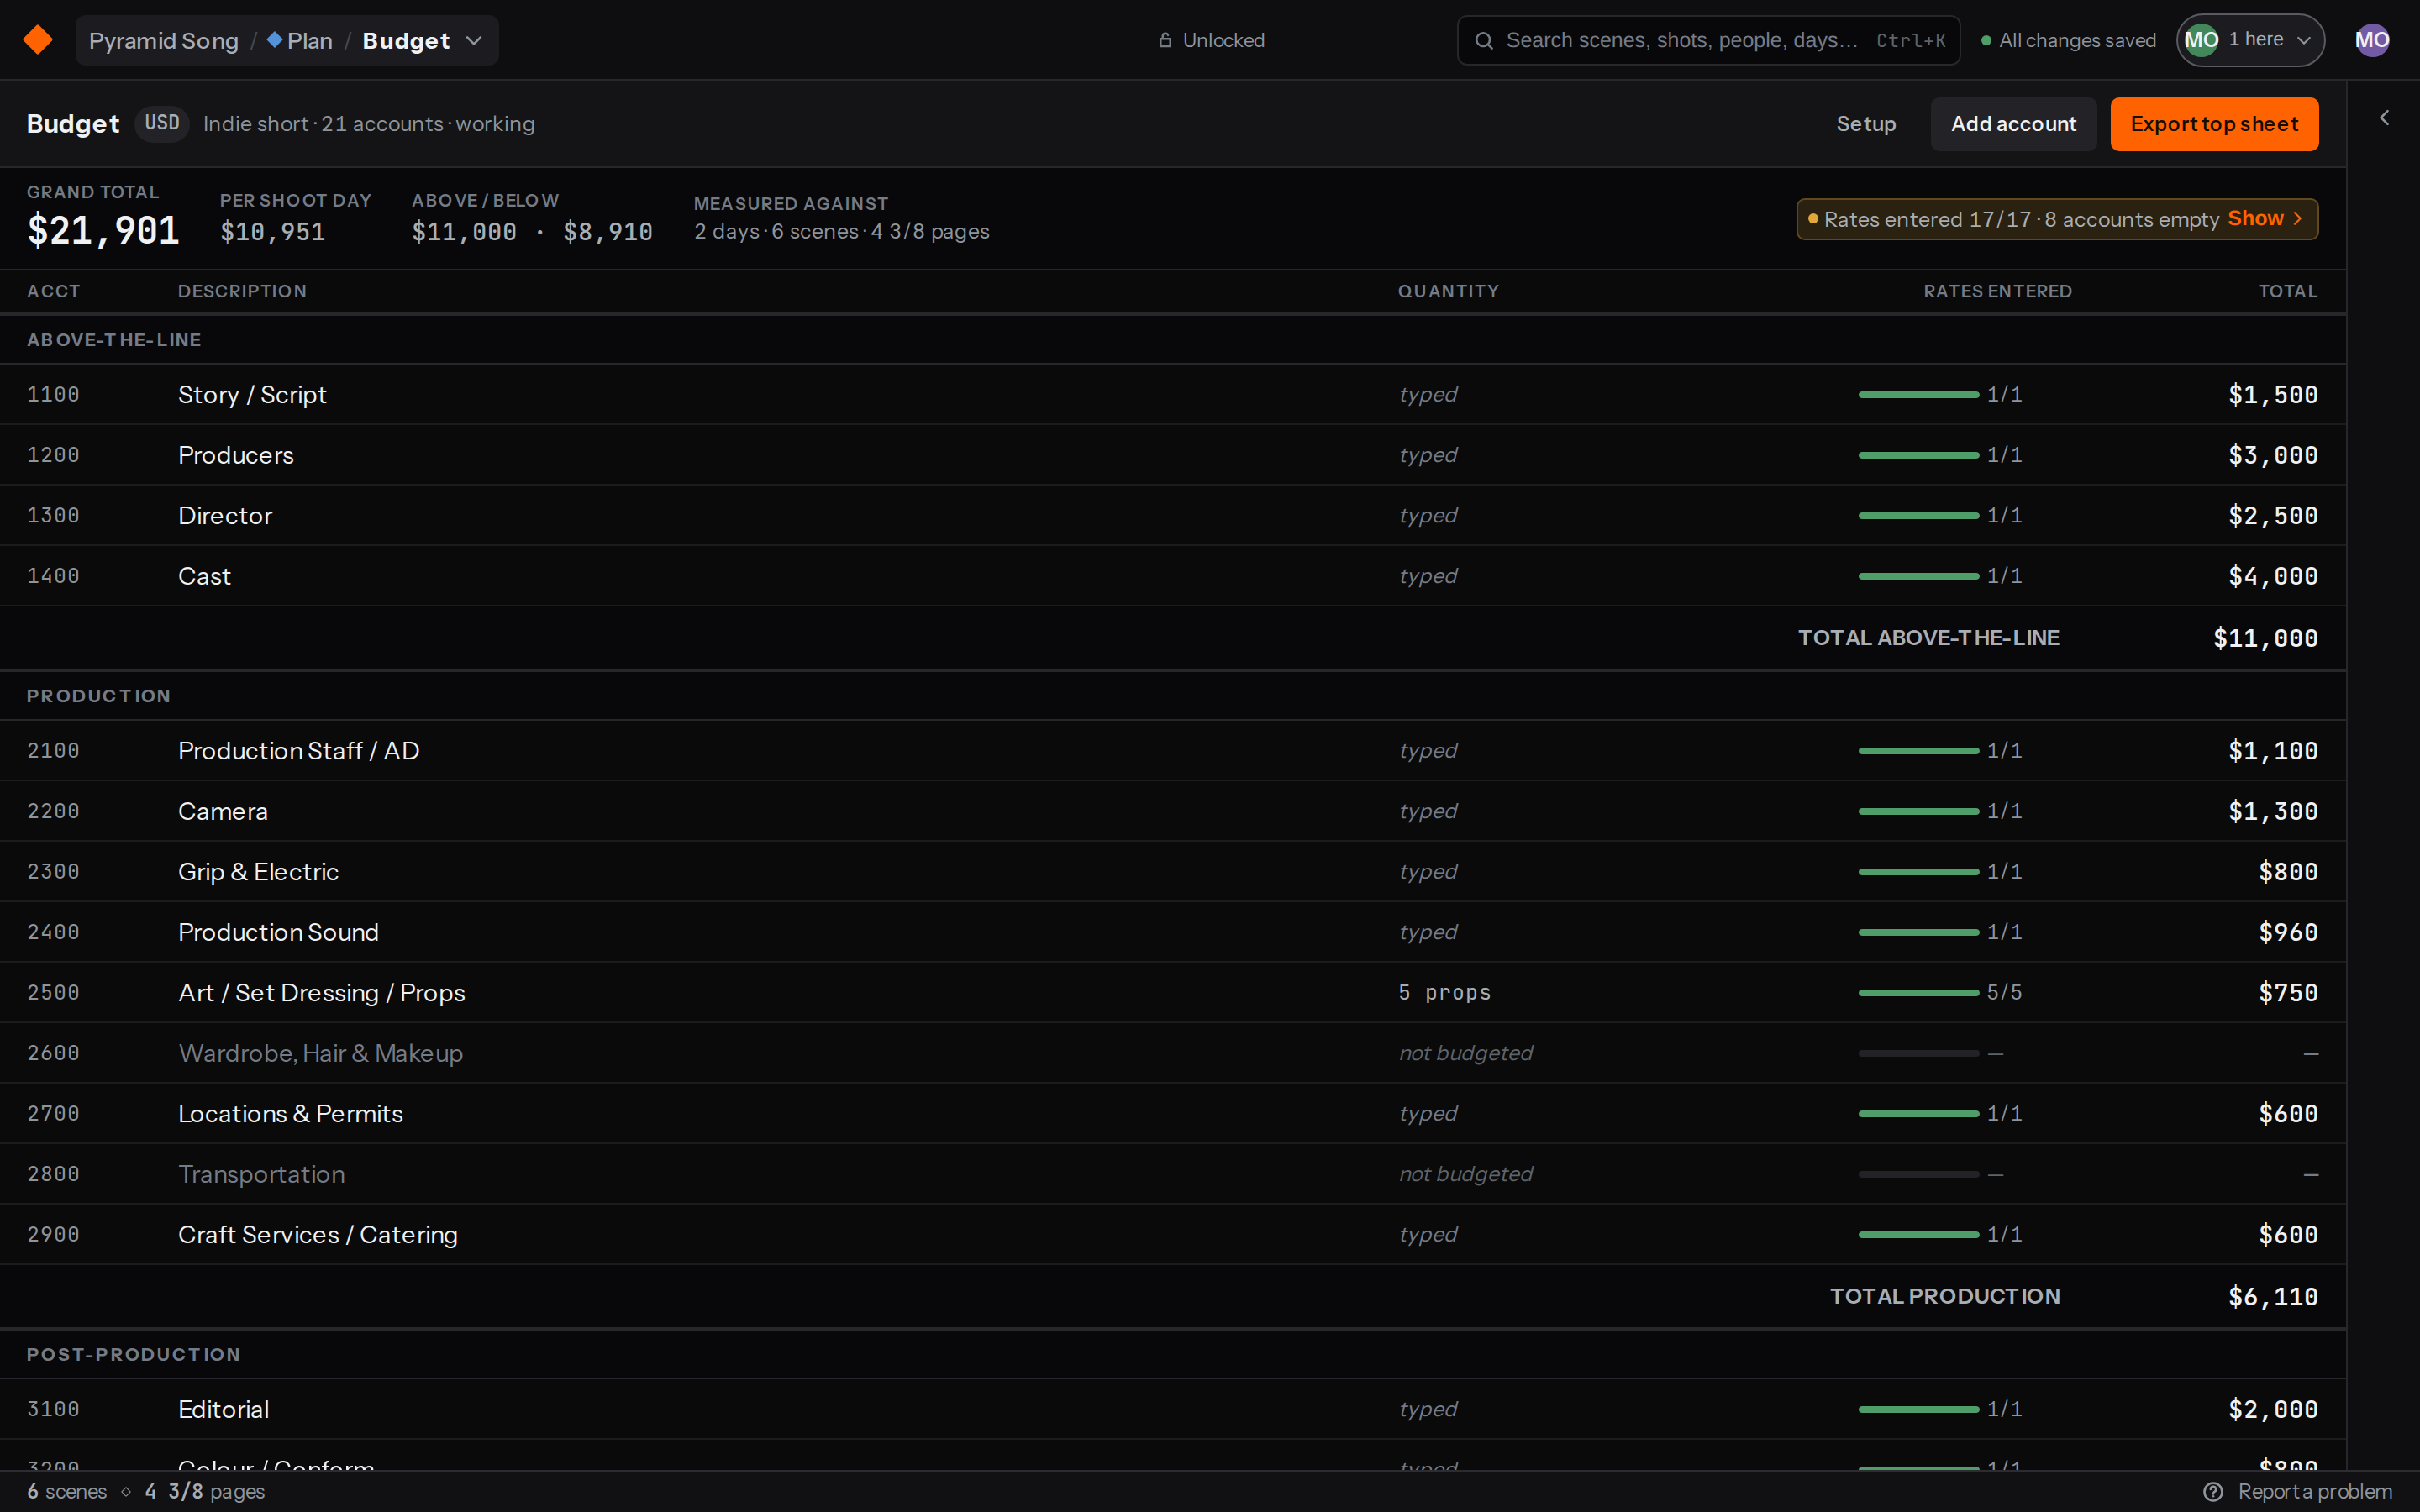The image size is (2420, 1512).
Task: Click the Report a problem help icon
Action: [x=2213, y=1491]
